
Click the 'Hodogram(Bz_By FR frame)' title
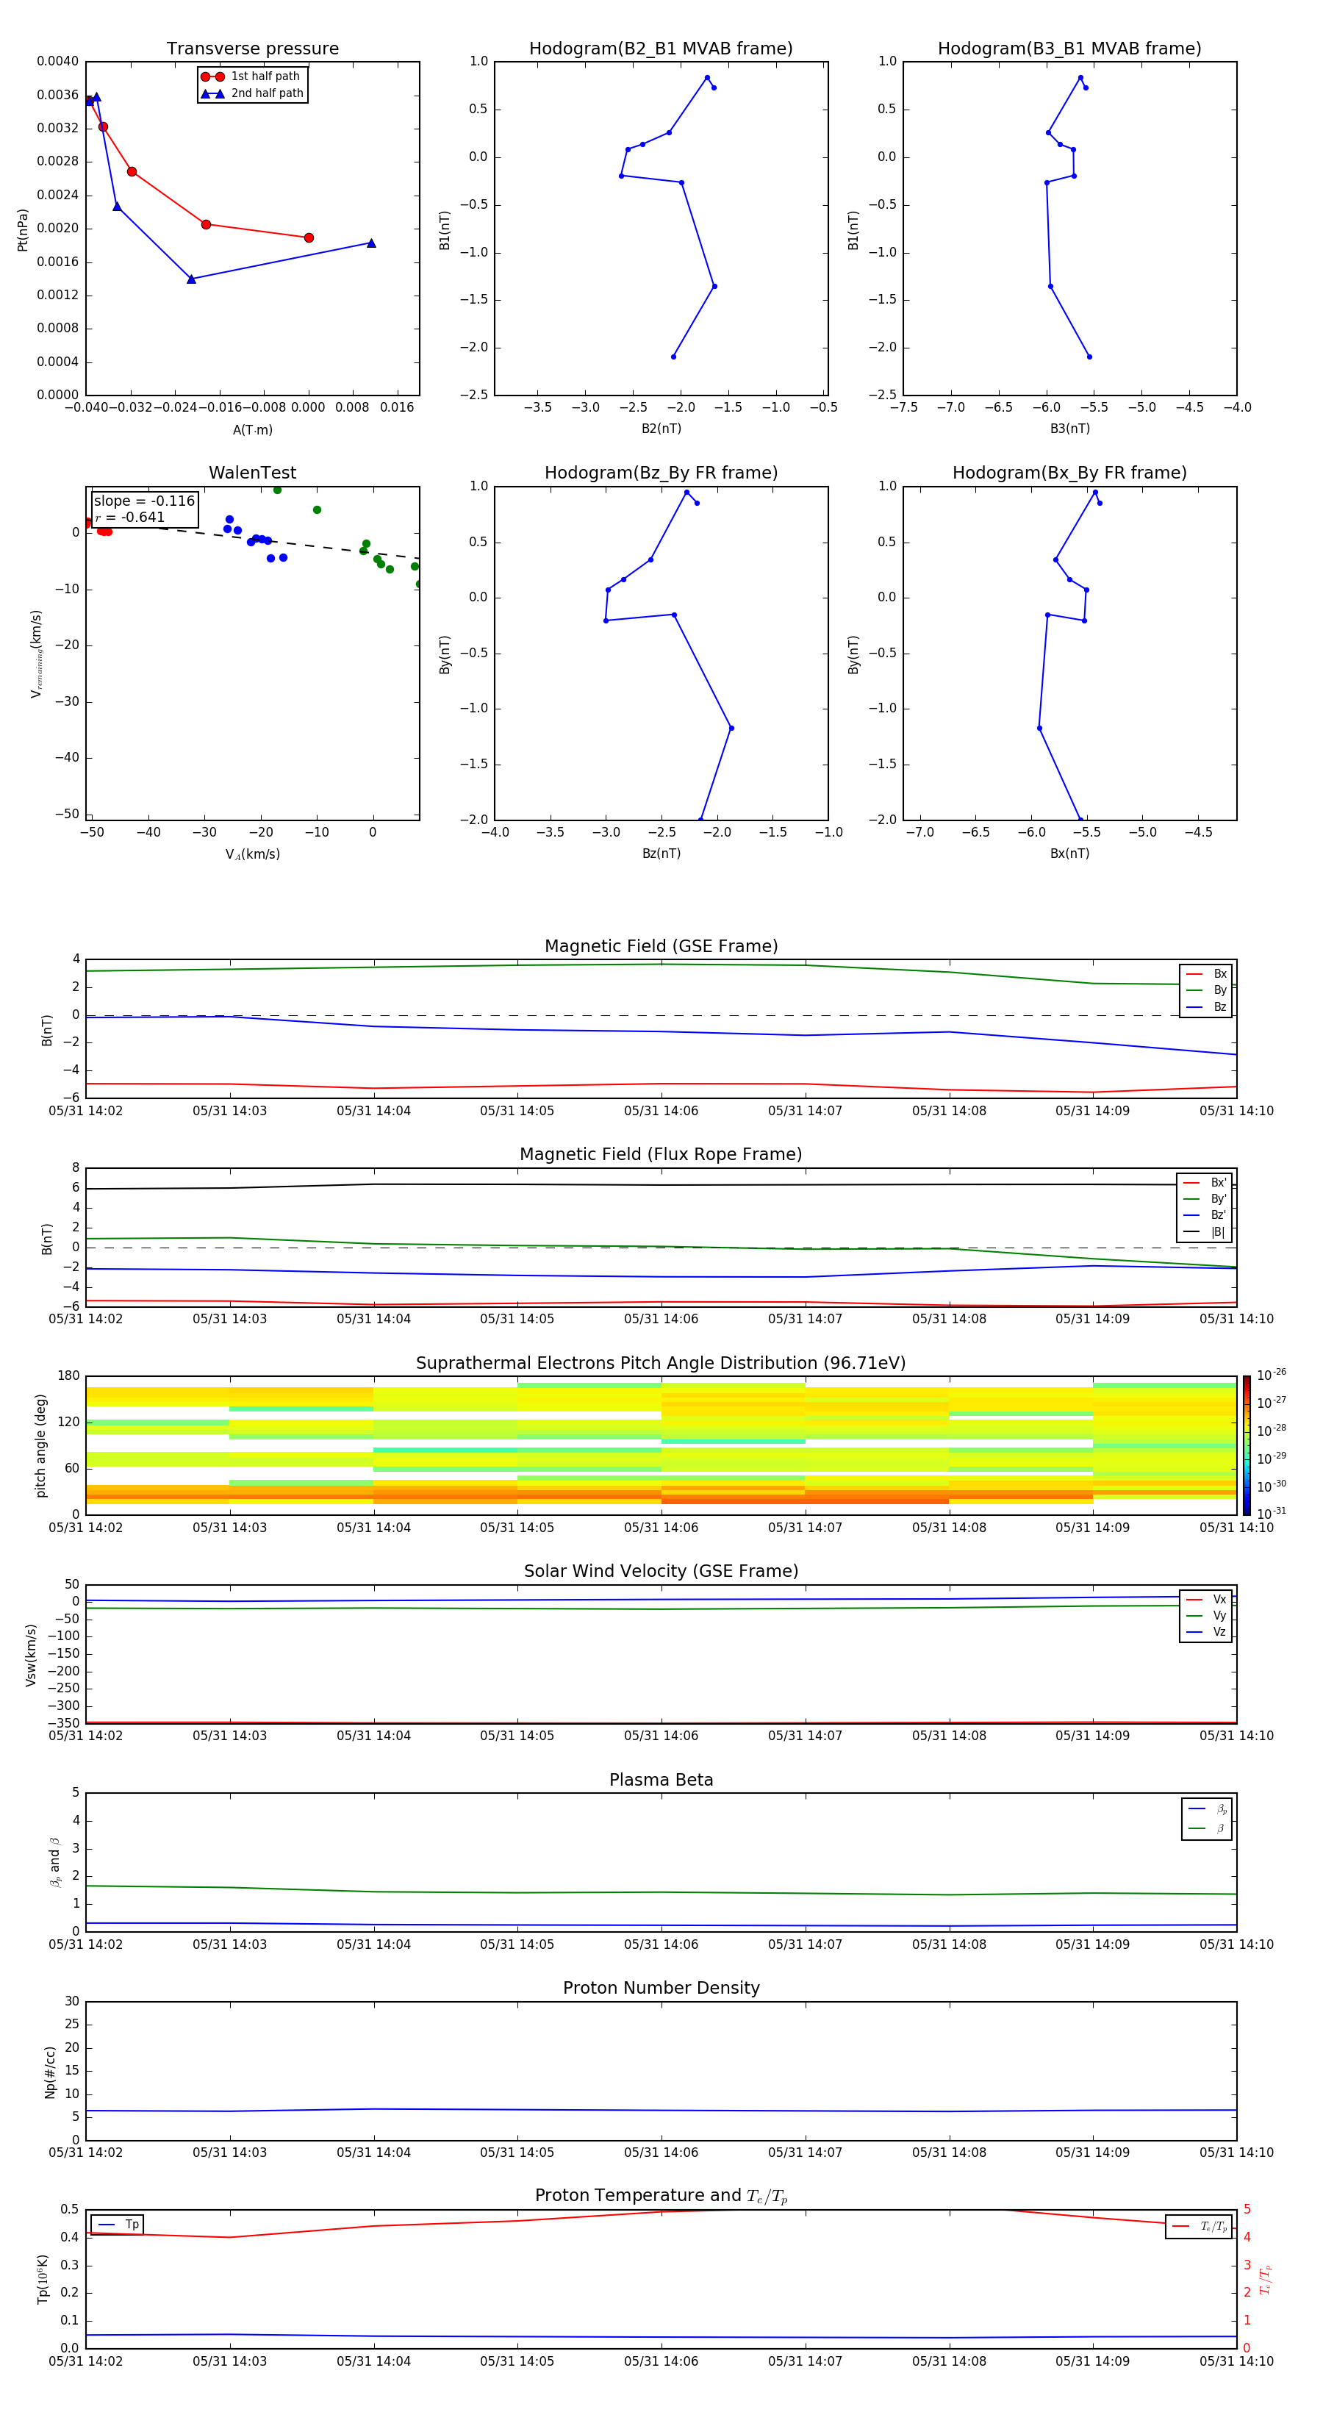(x=661, y=473)
